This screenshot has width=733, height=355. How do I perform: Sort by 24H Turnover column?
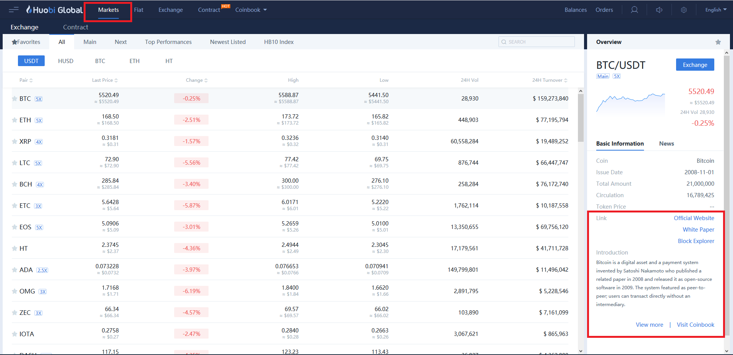click(550, 80)
